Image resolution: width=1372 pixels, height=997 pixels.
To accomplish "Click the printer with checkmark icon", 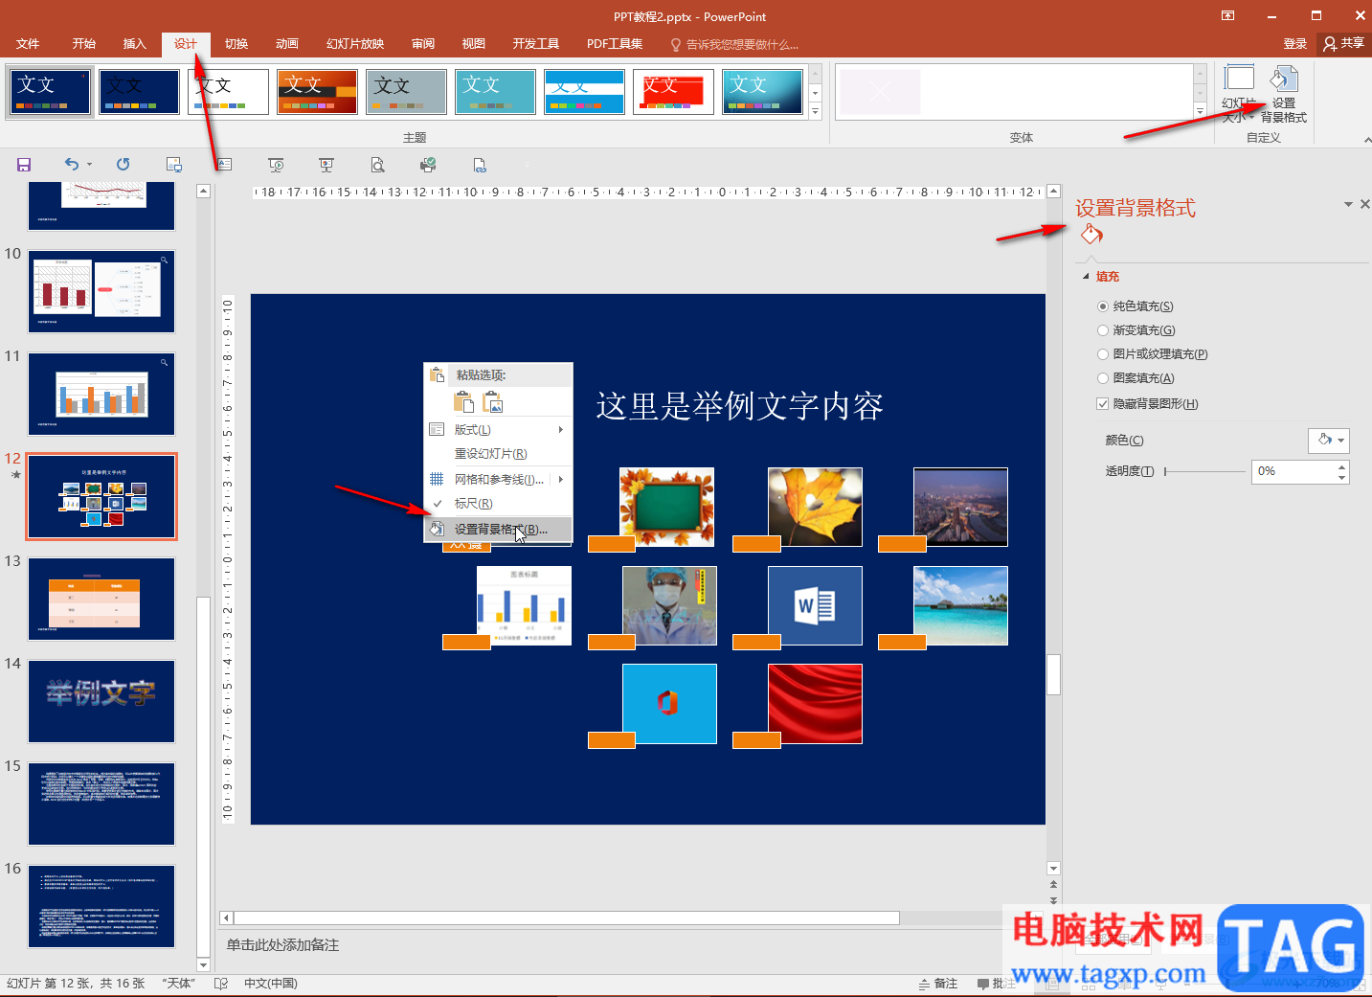I will pos(428,165).
